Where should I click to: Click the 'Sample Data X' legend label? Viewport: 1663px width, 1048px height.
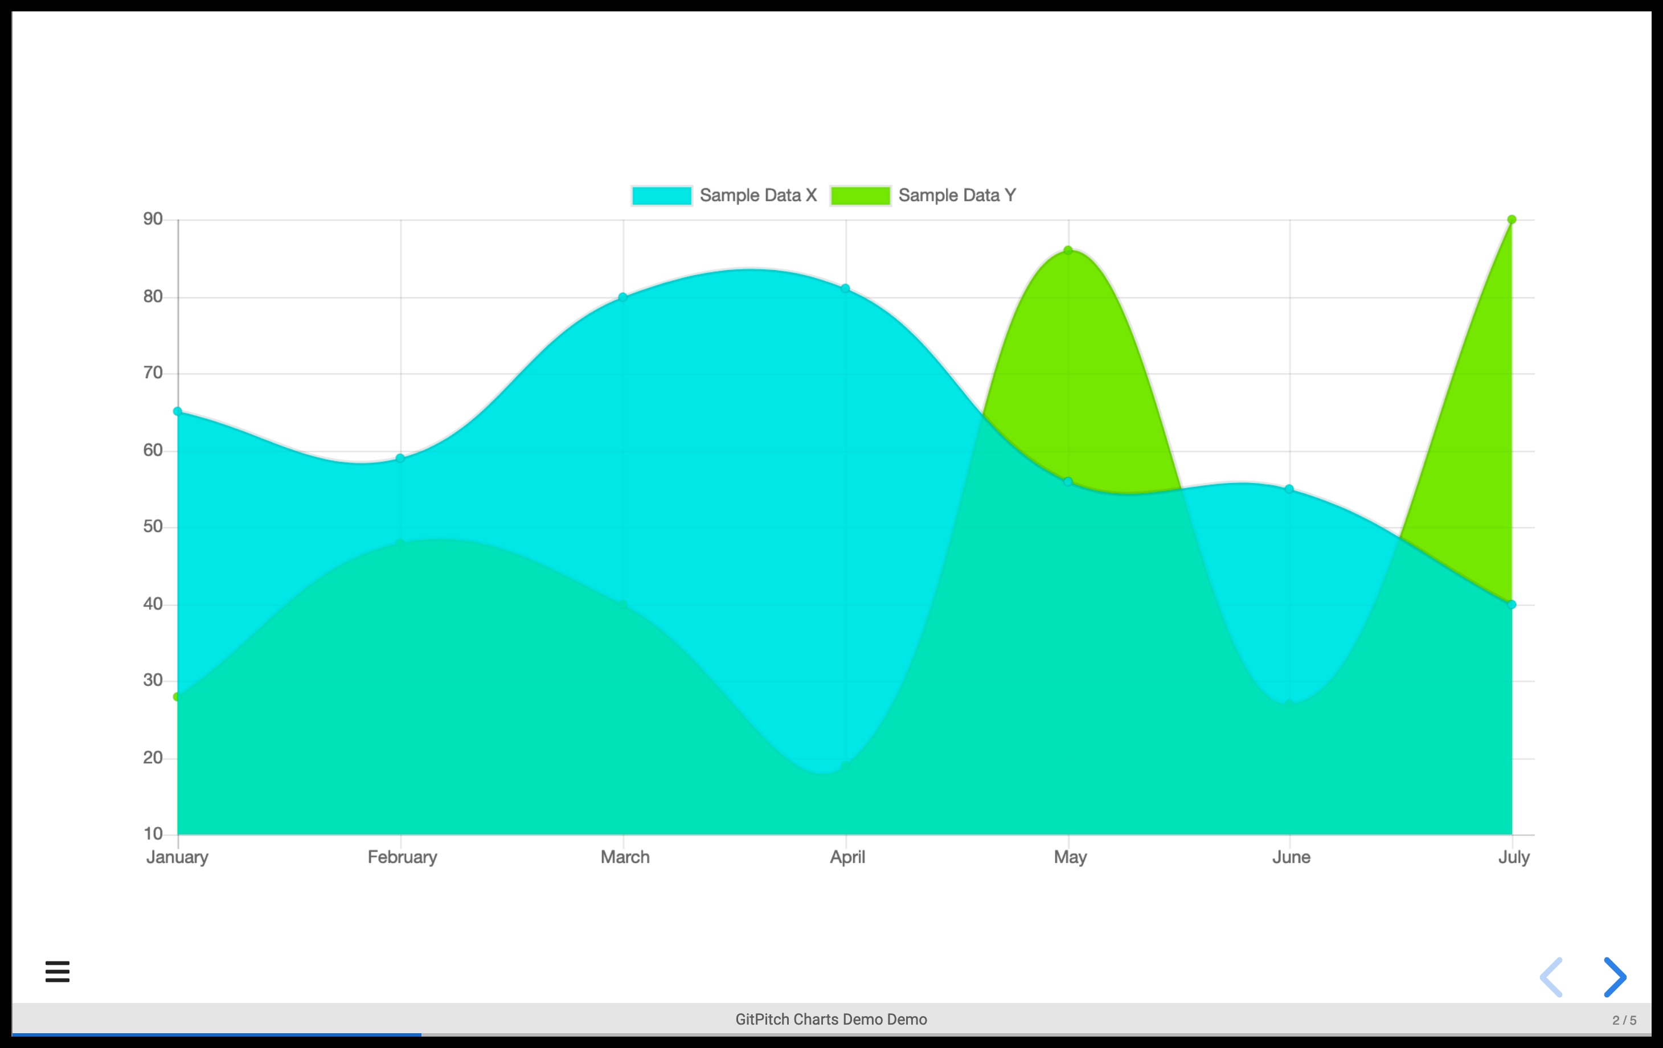point(757,195)
